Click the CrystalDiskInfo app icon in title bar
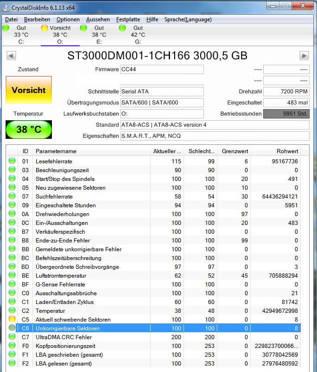 click(x=5, y=8)
